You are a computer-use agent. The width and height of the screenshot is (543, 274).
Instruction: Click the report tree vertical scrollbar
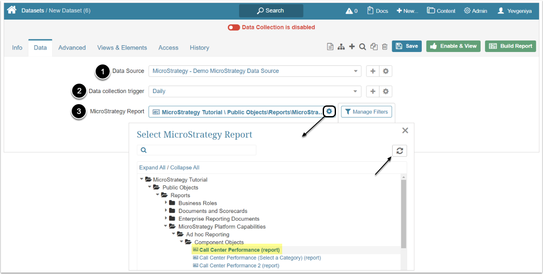tap(403, 213)
